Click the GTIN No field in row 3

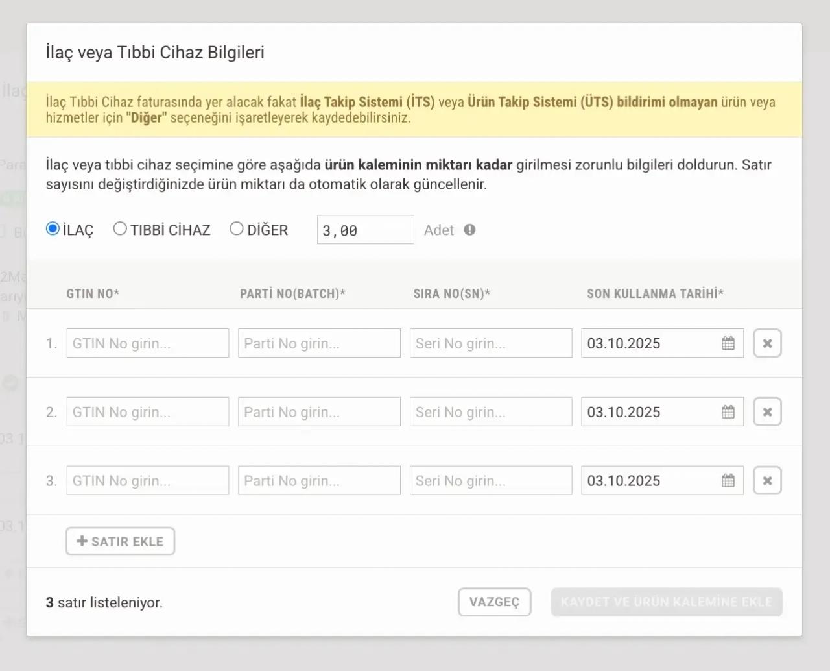click(x=148, y=481)
